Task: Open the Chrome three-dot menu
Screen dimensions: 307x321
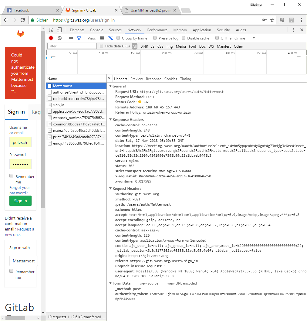Action: (x=301, y=20)
